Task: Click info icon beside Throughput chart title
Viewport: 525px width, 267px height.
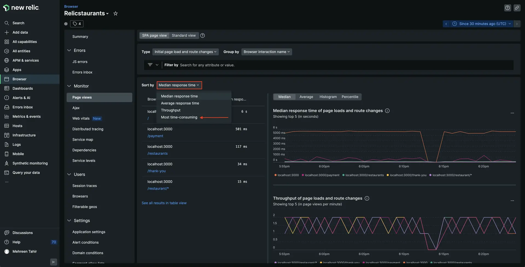Action: click(367, 198)
